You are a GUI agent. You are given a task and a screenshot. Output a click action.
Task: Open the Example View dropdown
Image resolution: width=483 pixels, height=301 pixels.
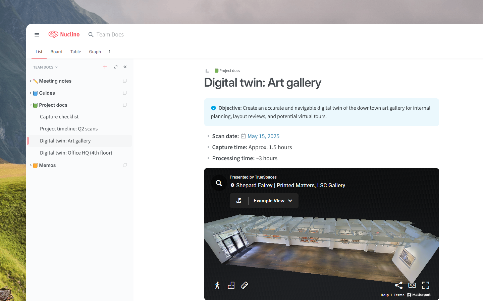pyautogui.click(x=272, y=201)
